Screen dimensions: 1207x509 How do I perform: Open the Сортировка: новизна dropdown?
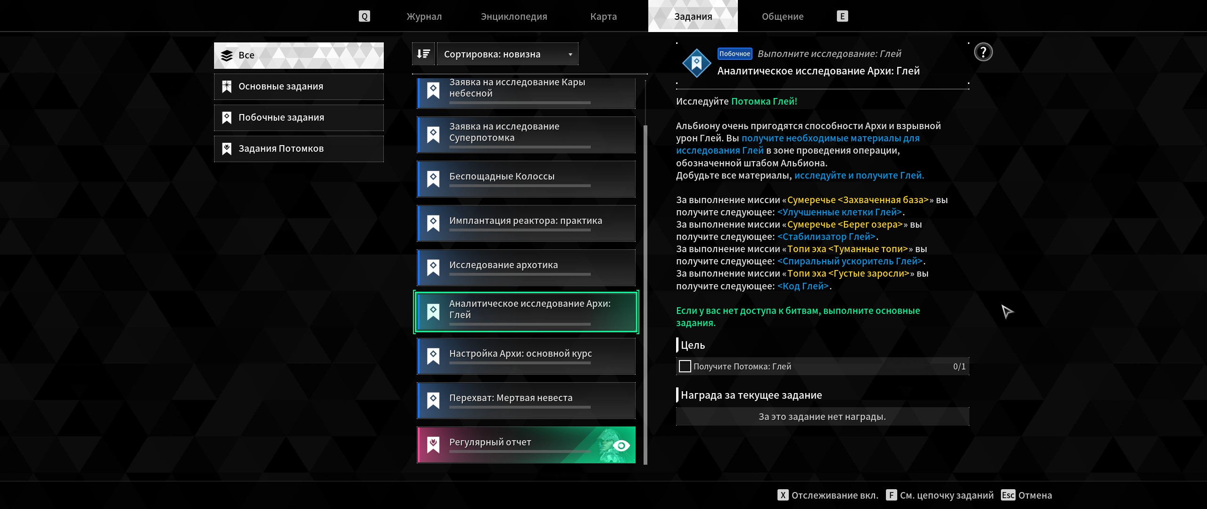tap(507, 54)
